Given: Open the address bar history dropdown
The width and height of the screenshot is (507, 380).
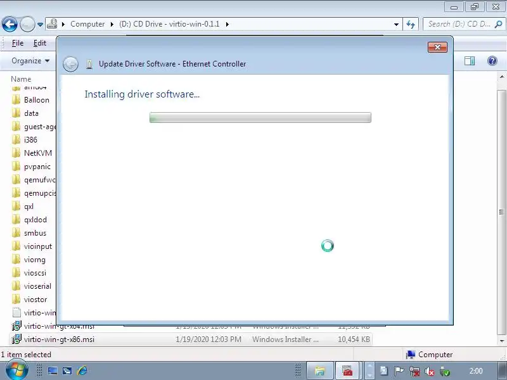Looking at the screenshot, I should (x=396, y=25).
